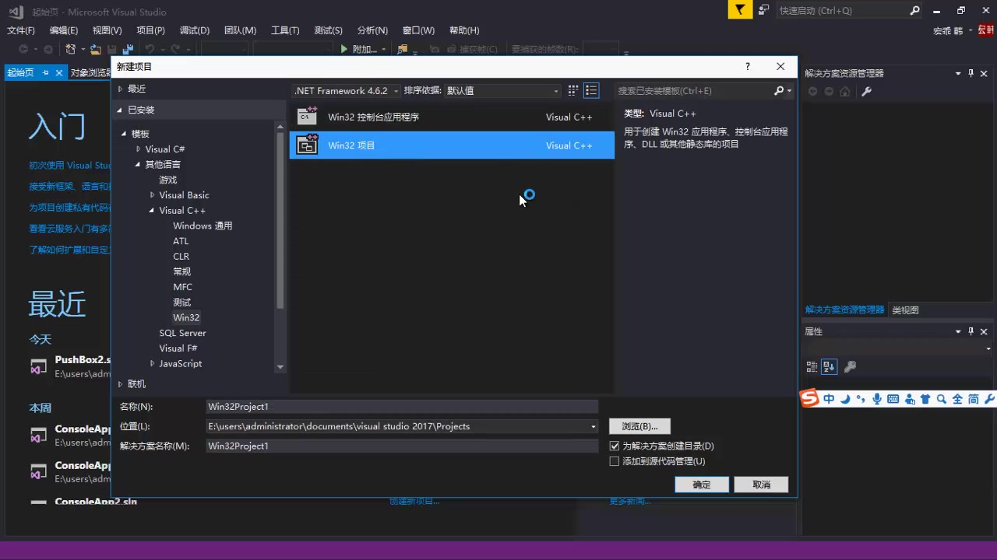997x560 pixels.
Task: Click the Sogou toolbar search icon
Action: 941,399
